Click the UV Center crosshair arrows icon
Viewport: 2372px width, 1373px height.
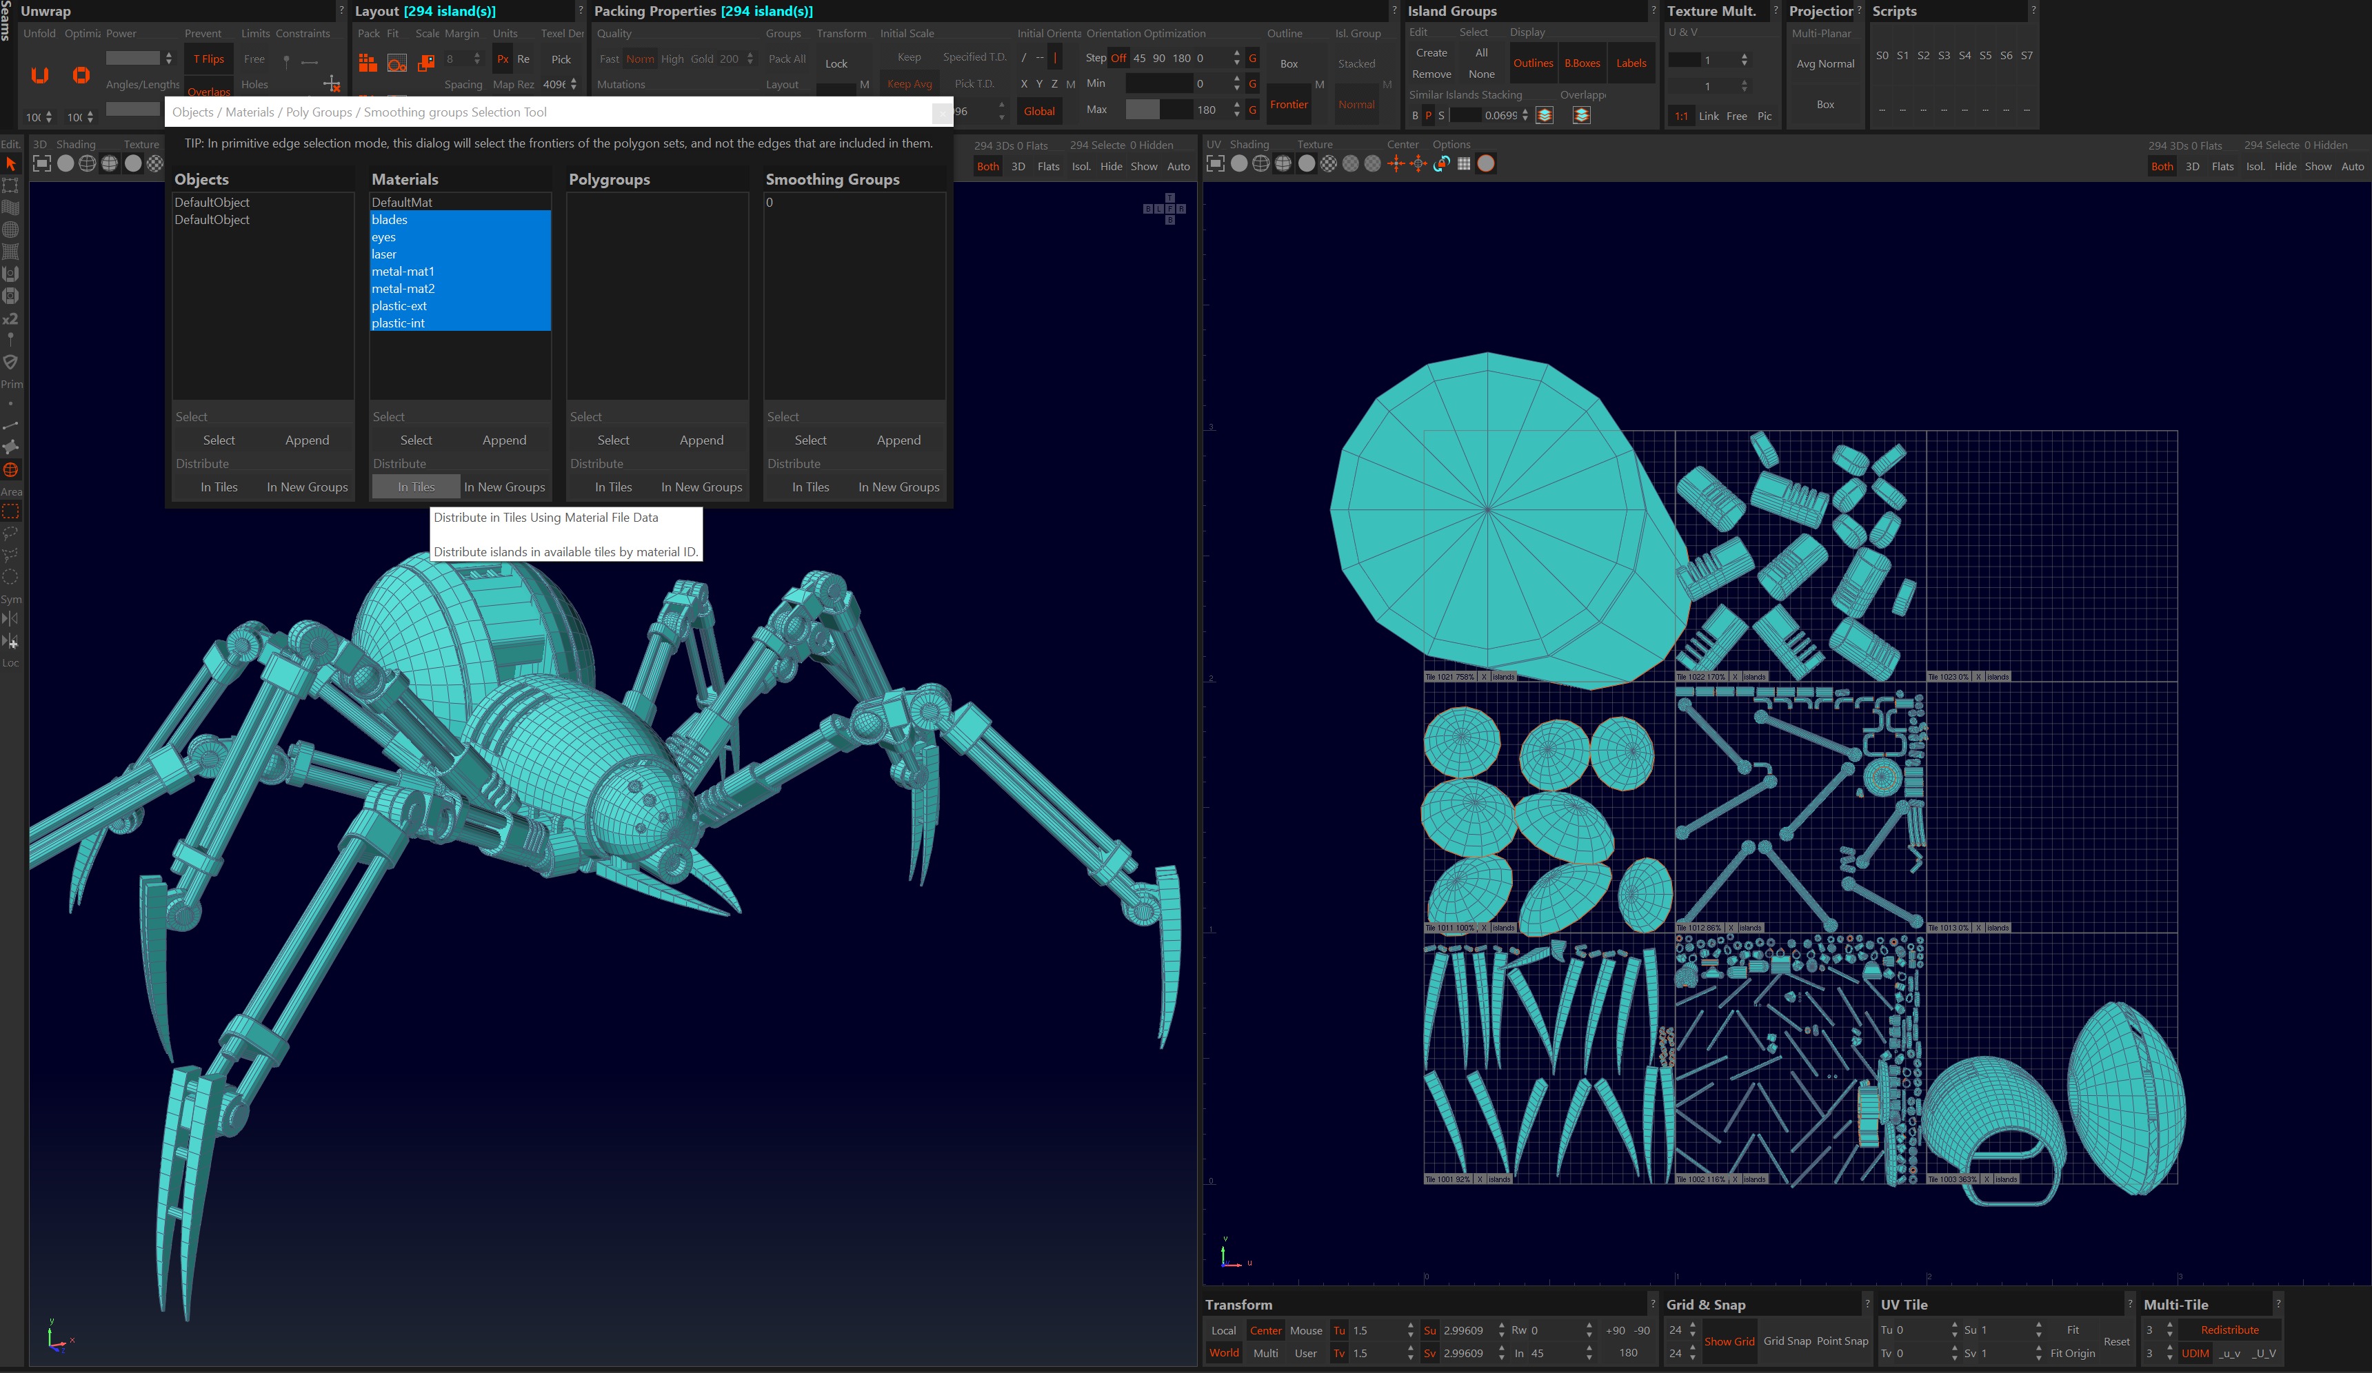click(x=1396, y=164)
